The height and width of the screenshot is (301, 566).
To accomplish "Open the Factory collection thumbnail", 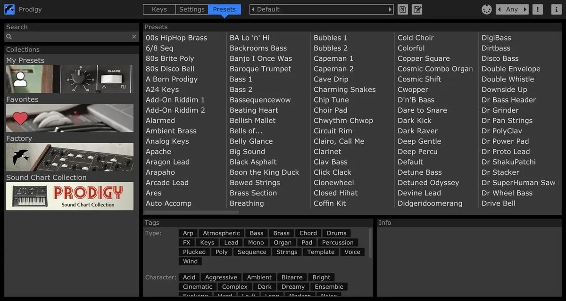I will pos(70,157).
